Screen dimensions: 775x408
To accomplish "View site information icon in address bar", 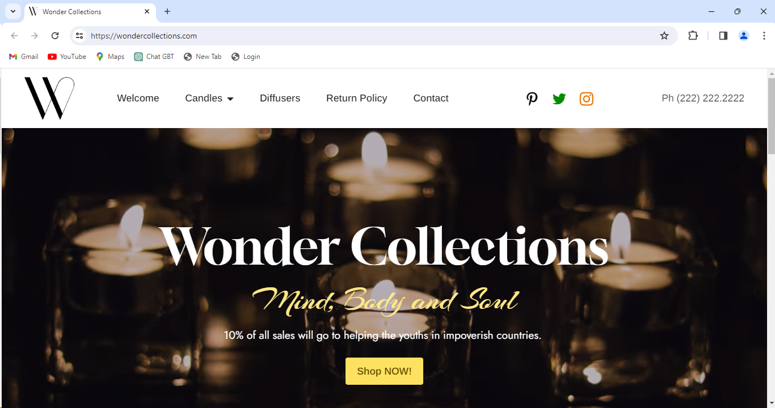I will pyautogui.click(x=79, y=36).
